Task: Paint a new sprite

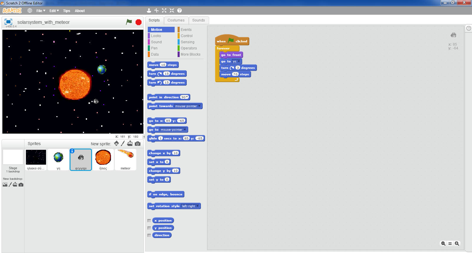Action: click(x=123, y=143)
